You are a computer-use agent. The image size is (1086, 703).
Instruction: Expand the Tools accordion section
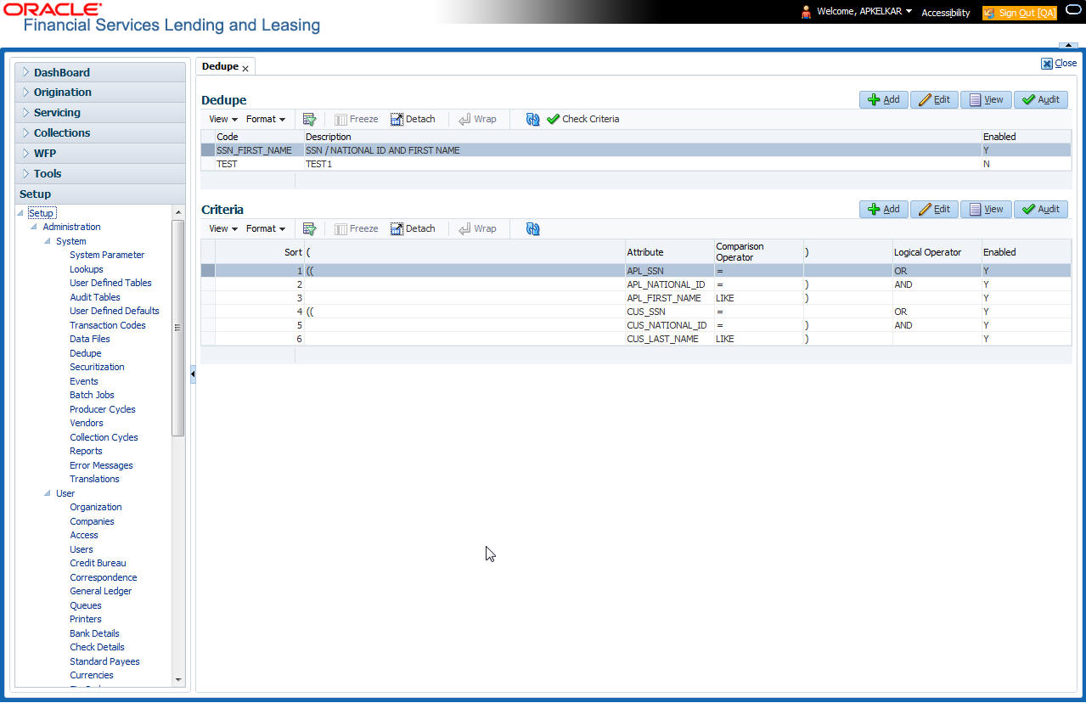(x=100, y=174)
